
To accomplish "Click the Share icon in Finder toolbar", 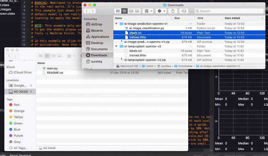I will 173,11.
